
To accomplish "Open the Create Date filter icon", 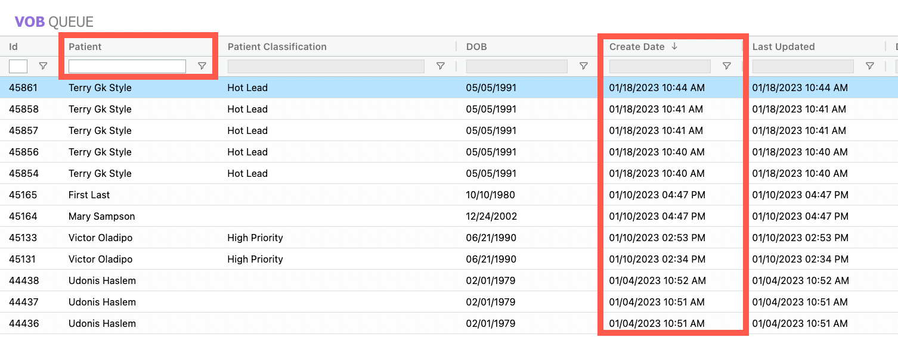I will pos(727,66).
